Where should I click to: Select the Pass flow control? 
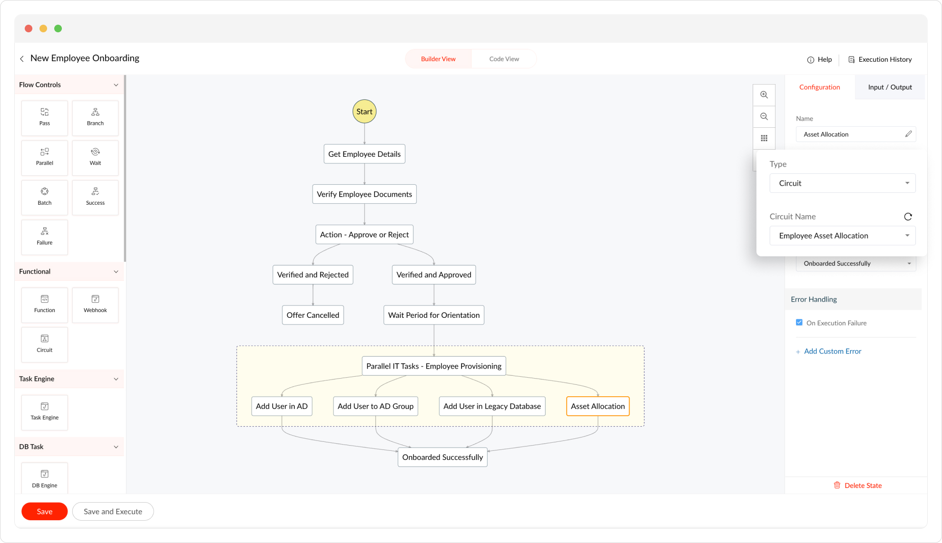44,117
